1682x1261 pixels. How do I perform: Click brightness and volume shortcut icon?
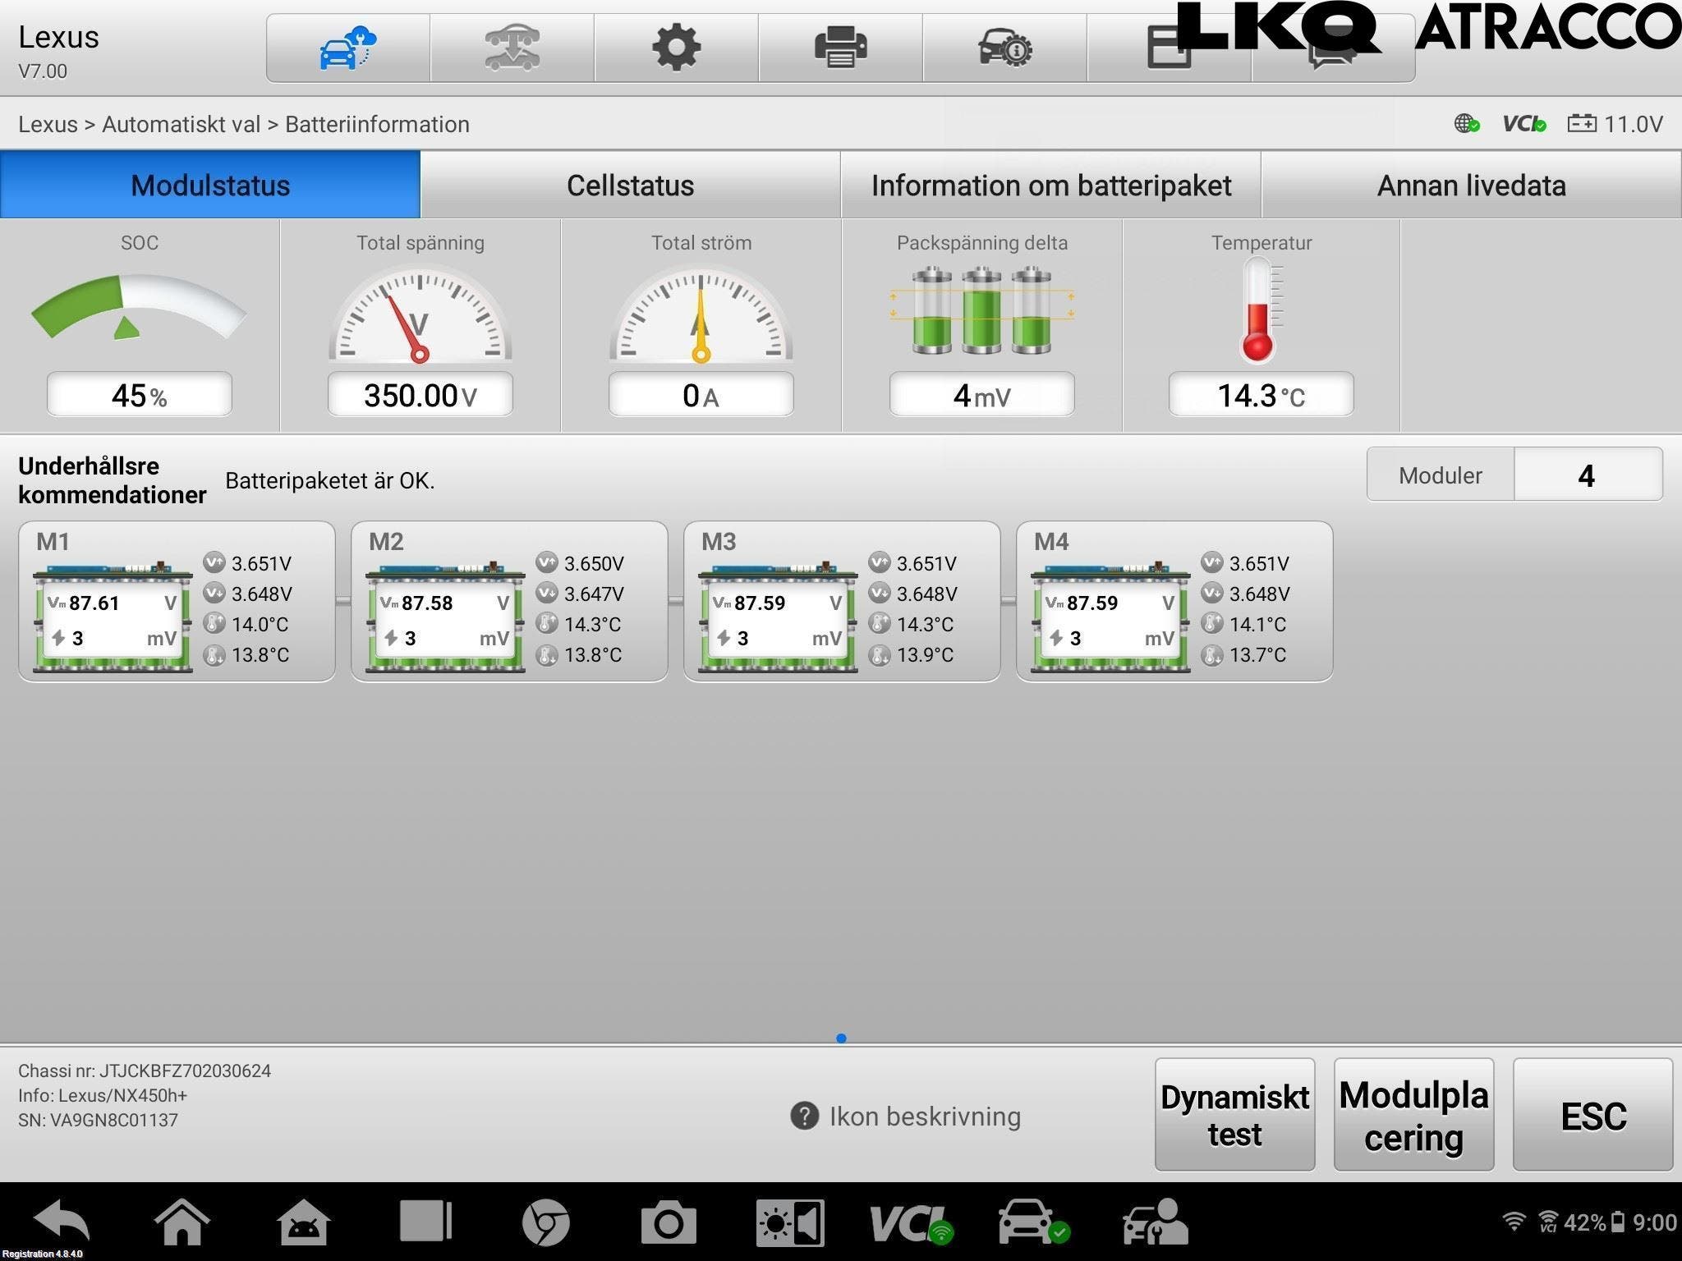789,1222
